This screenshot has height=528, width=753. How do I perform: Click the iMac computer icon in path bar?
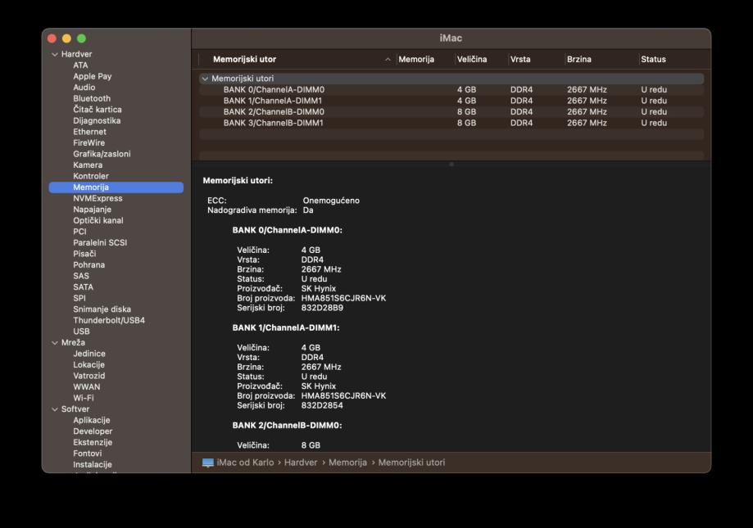coord(208,463)
